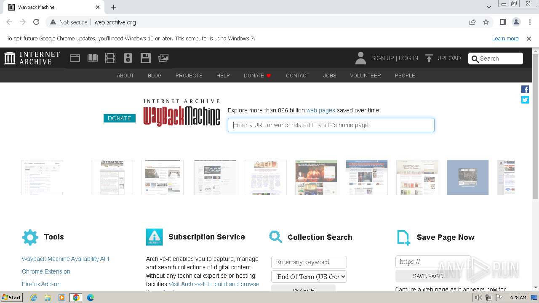This screenshot has height=303, width=539.
Task: Focus the Enter any keyword field
Action: 309,262
